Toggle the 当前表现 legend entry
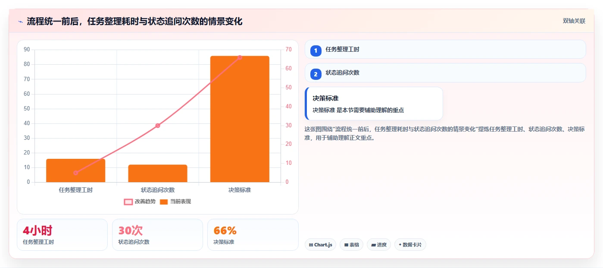Viewport: 603px width, 268px height. (x=175, y=202)
